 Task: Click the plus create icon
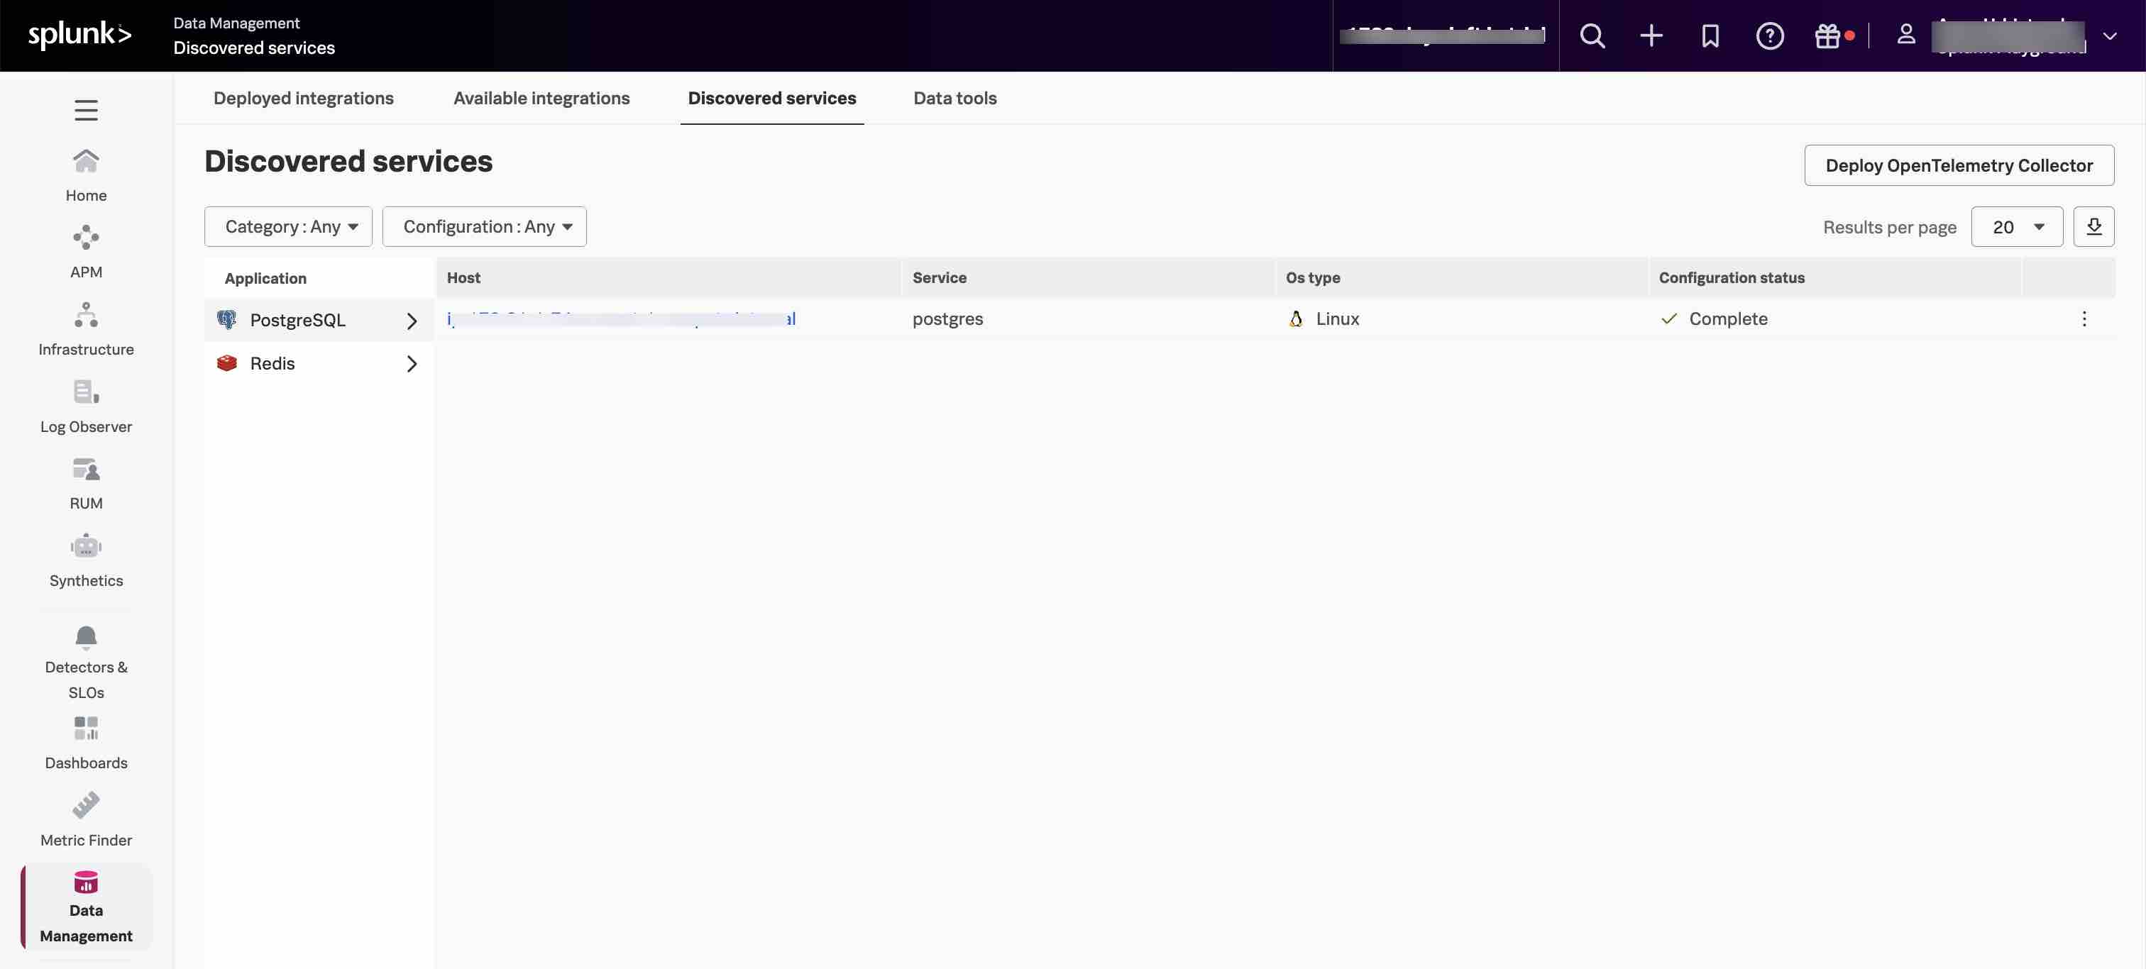coord(1651,35)
